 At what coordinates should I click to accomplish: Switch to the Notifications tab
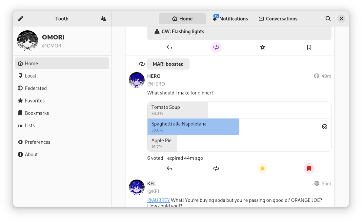(231, 19)
